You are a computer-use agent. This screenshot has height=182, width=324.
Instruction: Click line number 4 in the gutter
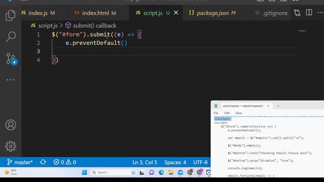click(38, 60)
